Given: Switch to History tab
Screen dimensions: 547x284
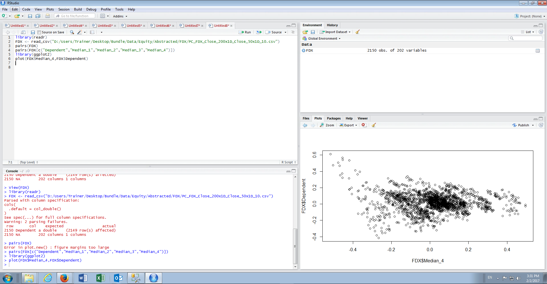Looking at the screenshot, I should [332, 25].
